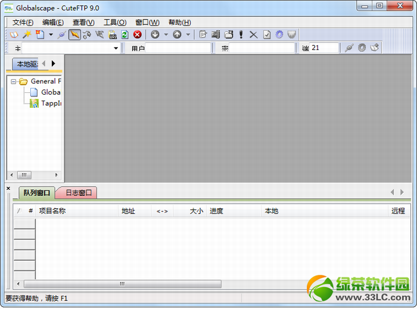The width and height of the screenshot is (417, 309).
Task: Click the side pane horizontal scrollbar thumb
Action: [24, 175]
